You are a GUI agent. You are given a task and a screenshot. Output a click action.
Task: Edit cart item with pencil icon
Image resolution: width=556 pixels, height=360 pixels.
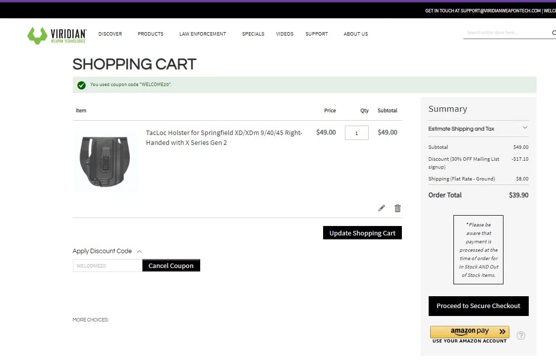[381, 208]
